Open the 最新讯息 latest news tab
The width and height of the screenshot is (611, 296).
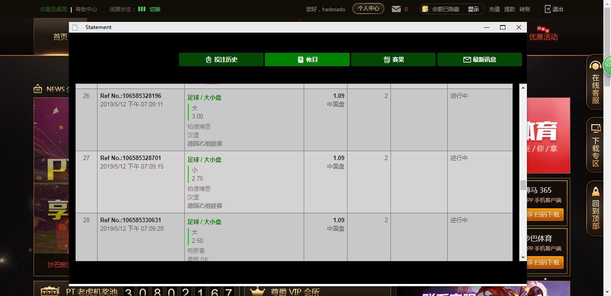(479, 59)
